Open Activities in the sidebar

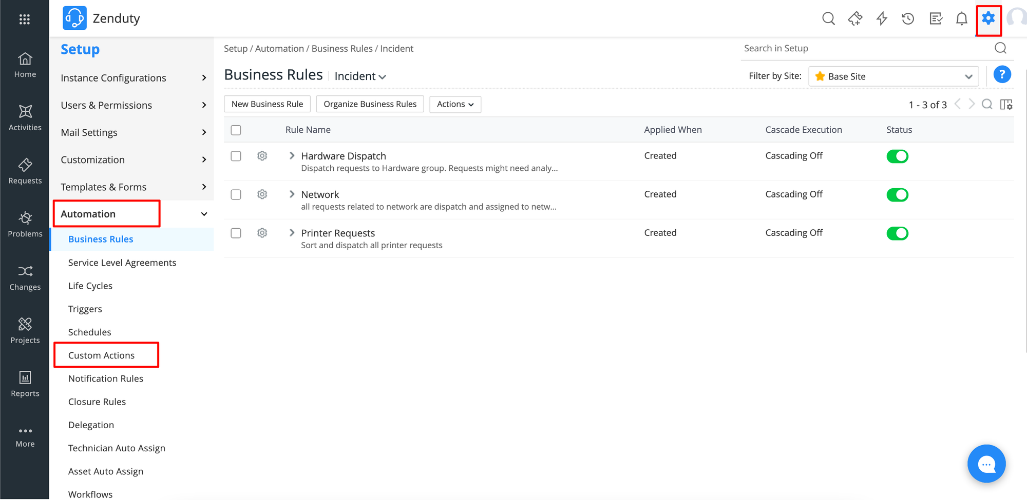25,118
